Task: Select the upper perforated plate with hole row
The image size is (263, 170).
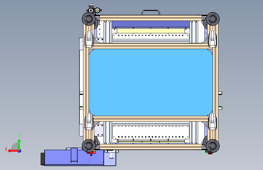Action: [x=151, y=36]
